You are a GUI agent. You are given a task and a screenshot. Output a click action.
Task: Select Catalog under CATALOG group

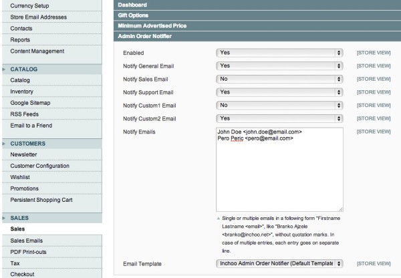20,80
